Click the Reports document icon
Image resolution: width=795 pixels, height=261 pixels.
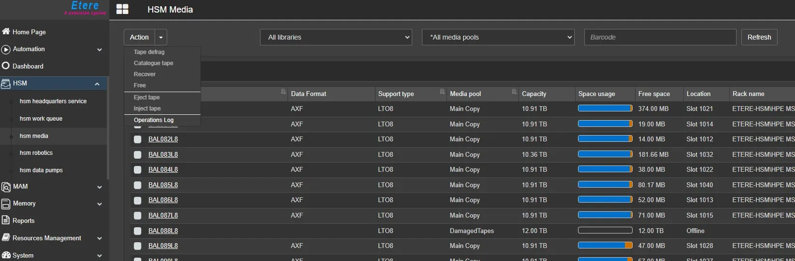point(6,220)
